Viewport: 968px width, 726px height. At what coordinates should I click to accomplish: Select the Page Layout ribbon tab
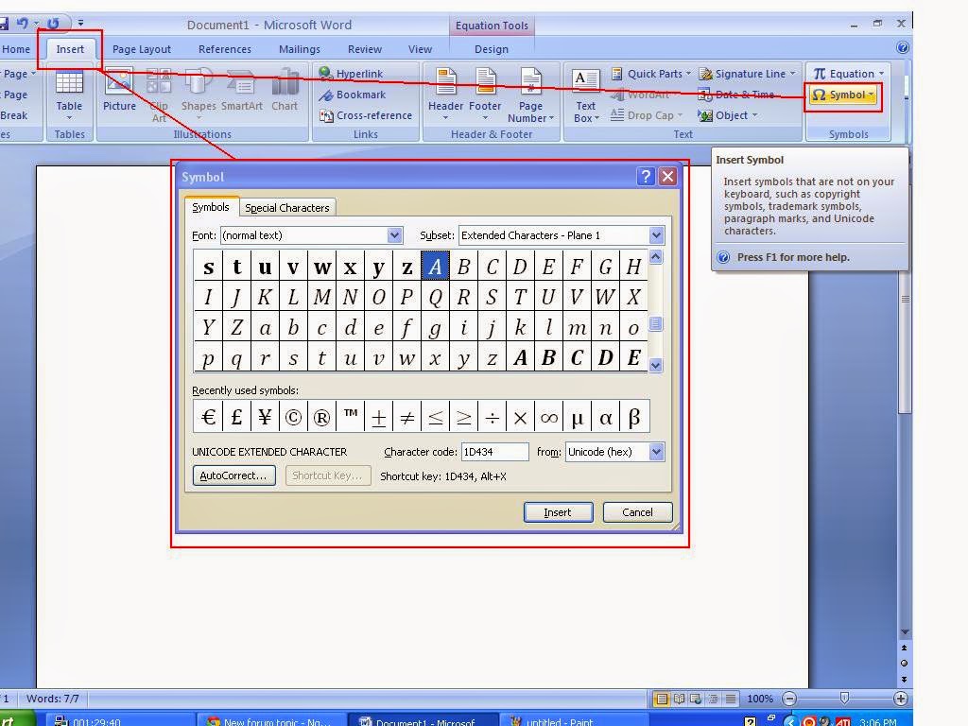click(x=141, y=48)
